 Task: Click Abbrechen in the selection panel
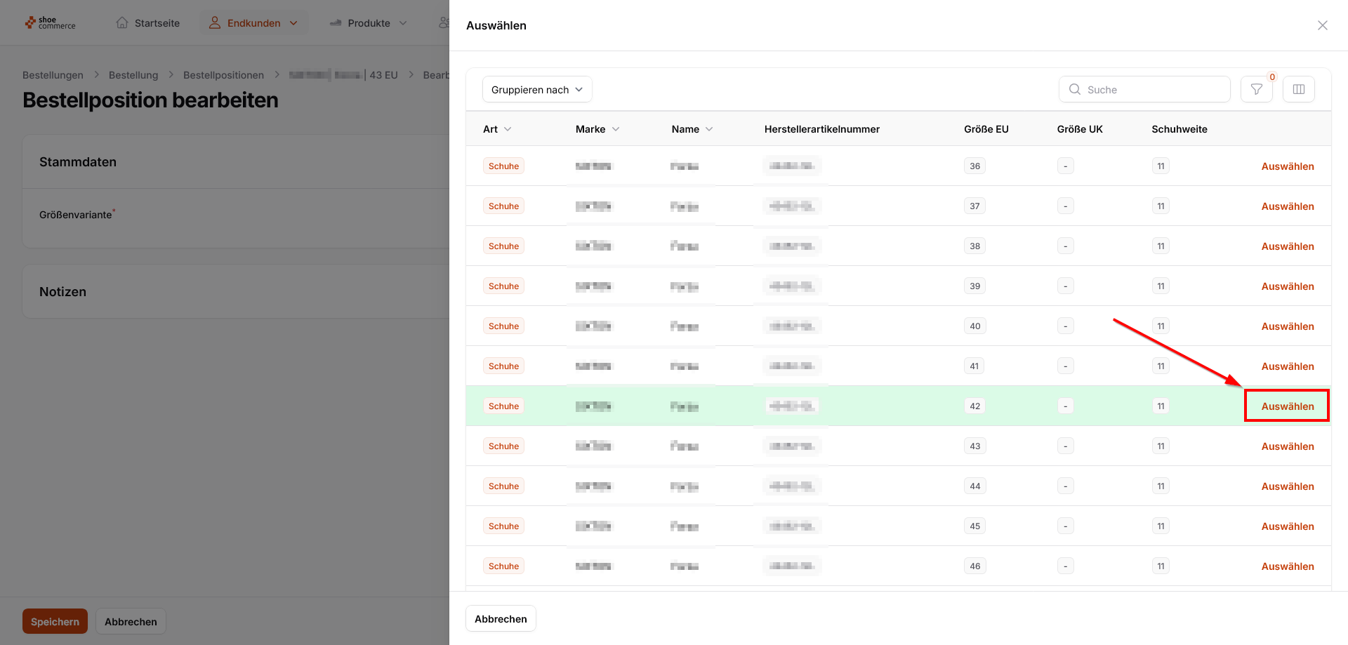pos(501,618)
